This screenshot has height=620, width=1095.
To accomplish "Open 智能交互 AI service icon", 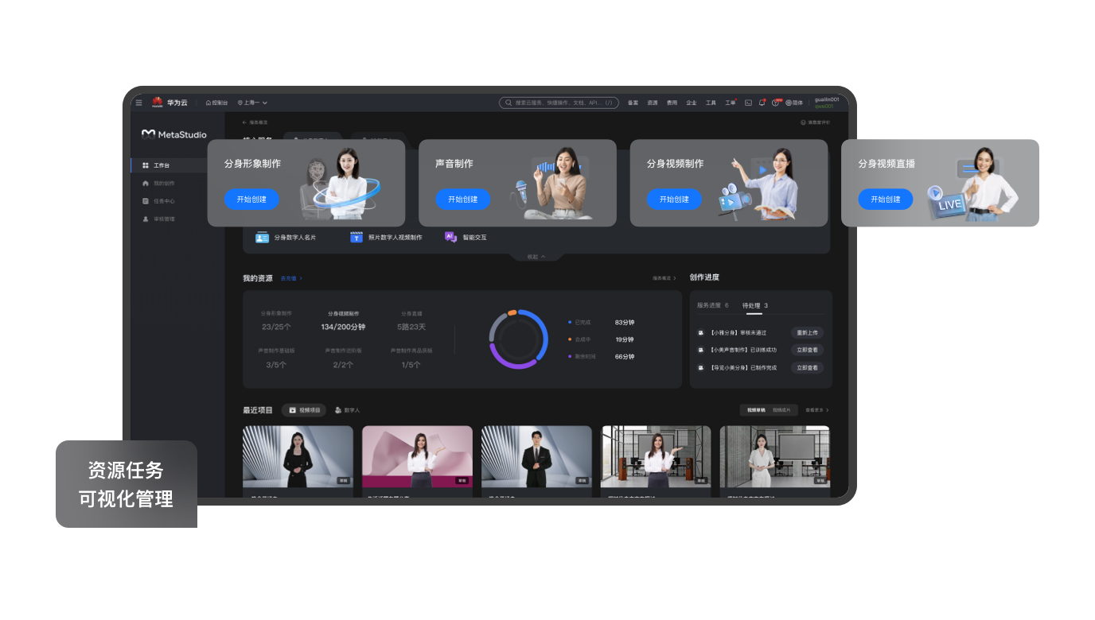I will [450, 237].
